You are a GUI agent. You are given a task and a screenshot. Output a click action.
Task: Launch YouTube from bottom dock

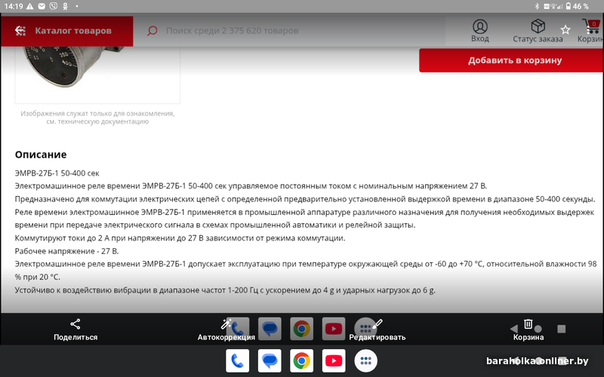(334, 361)
